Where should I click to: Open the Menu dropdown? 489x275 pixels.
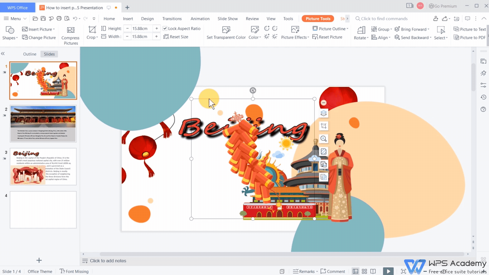tap(15, 19)
